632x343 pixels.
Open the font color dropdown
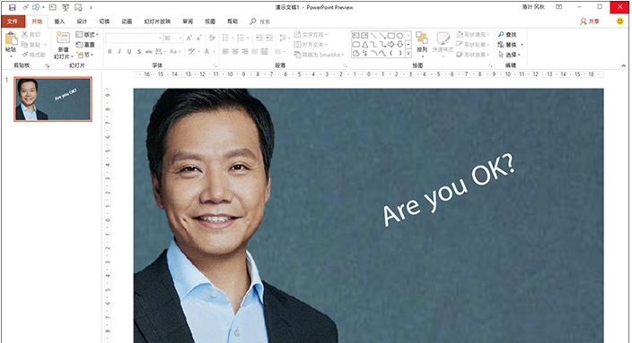tap(214, 51)
